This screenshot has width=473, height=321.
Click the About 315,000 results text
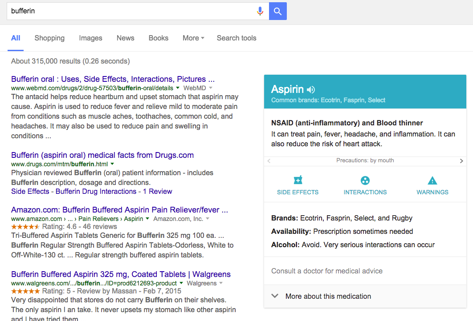70,61
